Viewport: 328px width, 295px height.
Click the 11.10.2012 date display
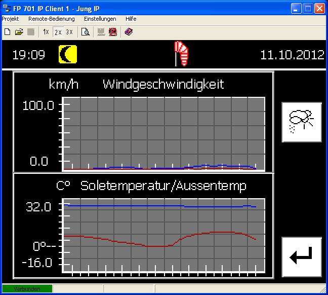[292, 55]
